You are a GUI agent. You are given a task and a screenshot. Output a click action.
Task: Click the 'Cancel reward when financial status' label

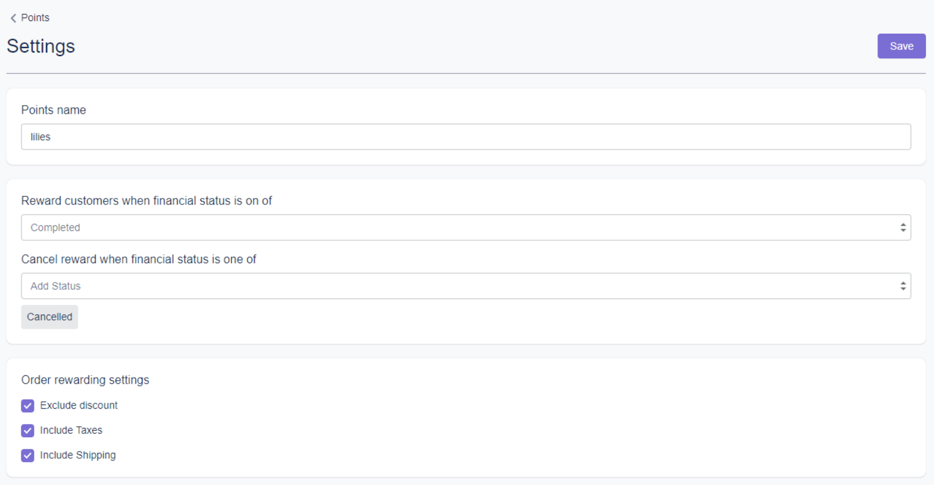pyautogui.click(x=138, y=259)
